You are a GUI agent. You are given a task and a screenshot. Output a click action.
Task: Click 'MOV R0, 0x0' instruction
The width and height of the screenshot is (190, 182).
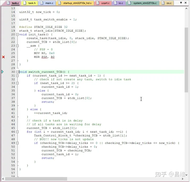pyautogui.click(x=44, y=53)
